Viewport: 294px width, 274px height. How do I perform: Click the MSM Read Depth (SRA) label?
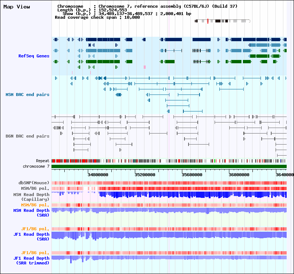pos(31,213)
